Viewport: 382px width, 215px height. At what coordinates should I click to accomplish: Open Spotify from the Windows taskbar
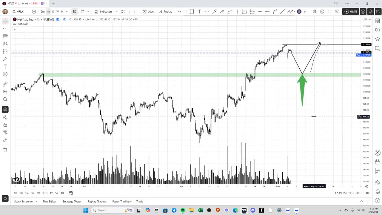pyautogui.click(x=183, y=210)
